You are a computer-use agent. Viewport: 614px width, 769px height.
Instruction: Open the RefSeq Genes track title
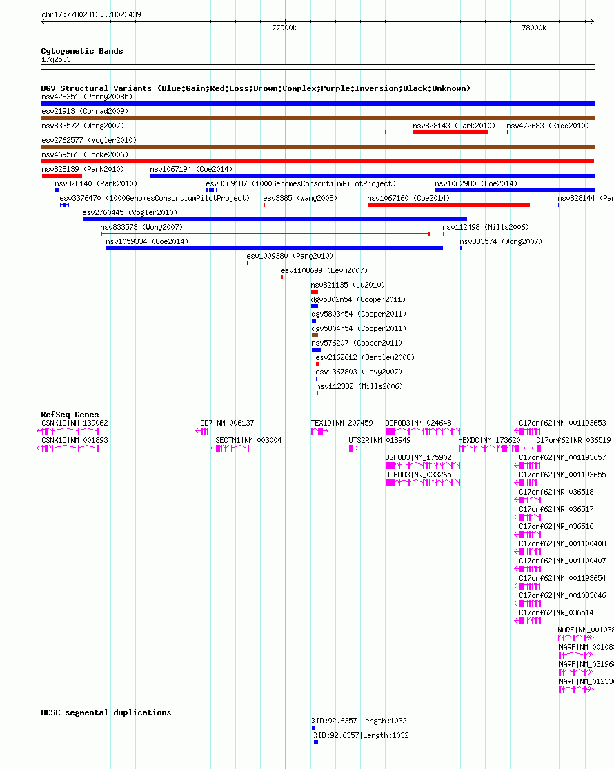pyautogui.click(x=70, y=415)
